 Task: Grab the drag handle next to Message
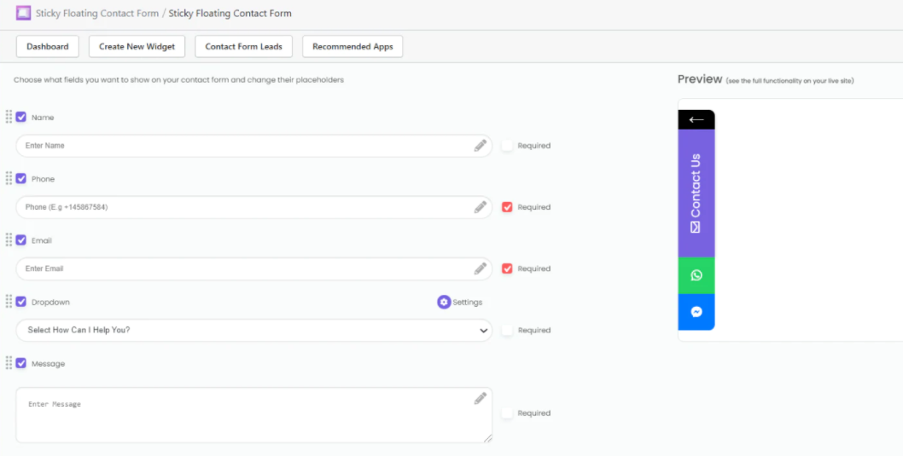coord(9,363)
